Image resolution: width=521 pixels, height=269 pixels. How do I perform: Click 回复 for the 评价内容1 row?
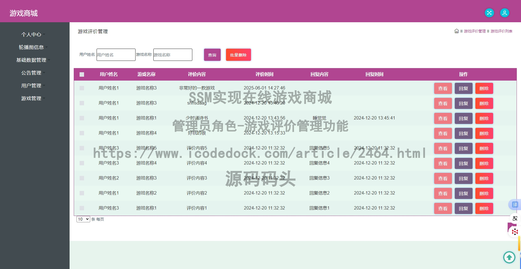tap(463, 208)
